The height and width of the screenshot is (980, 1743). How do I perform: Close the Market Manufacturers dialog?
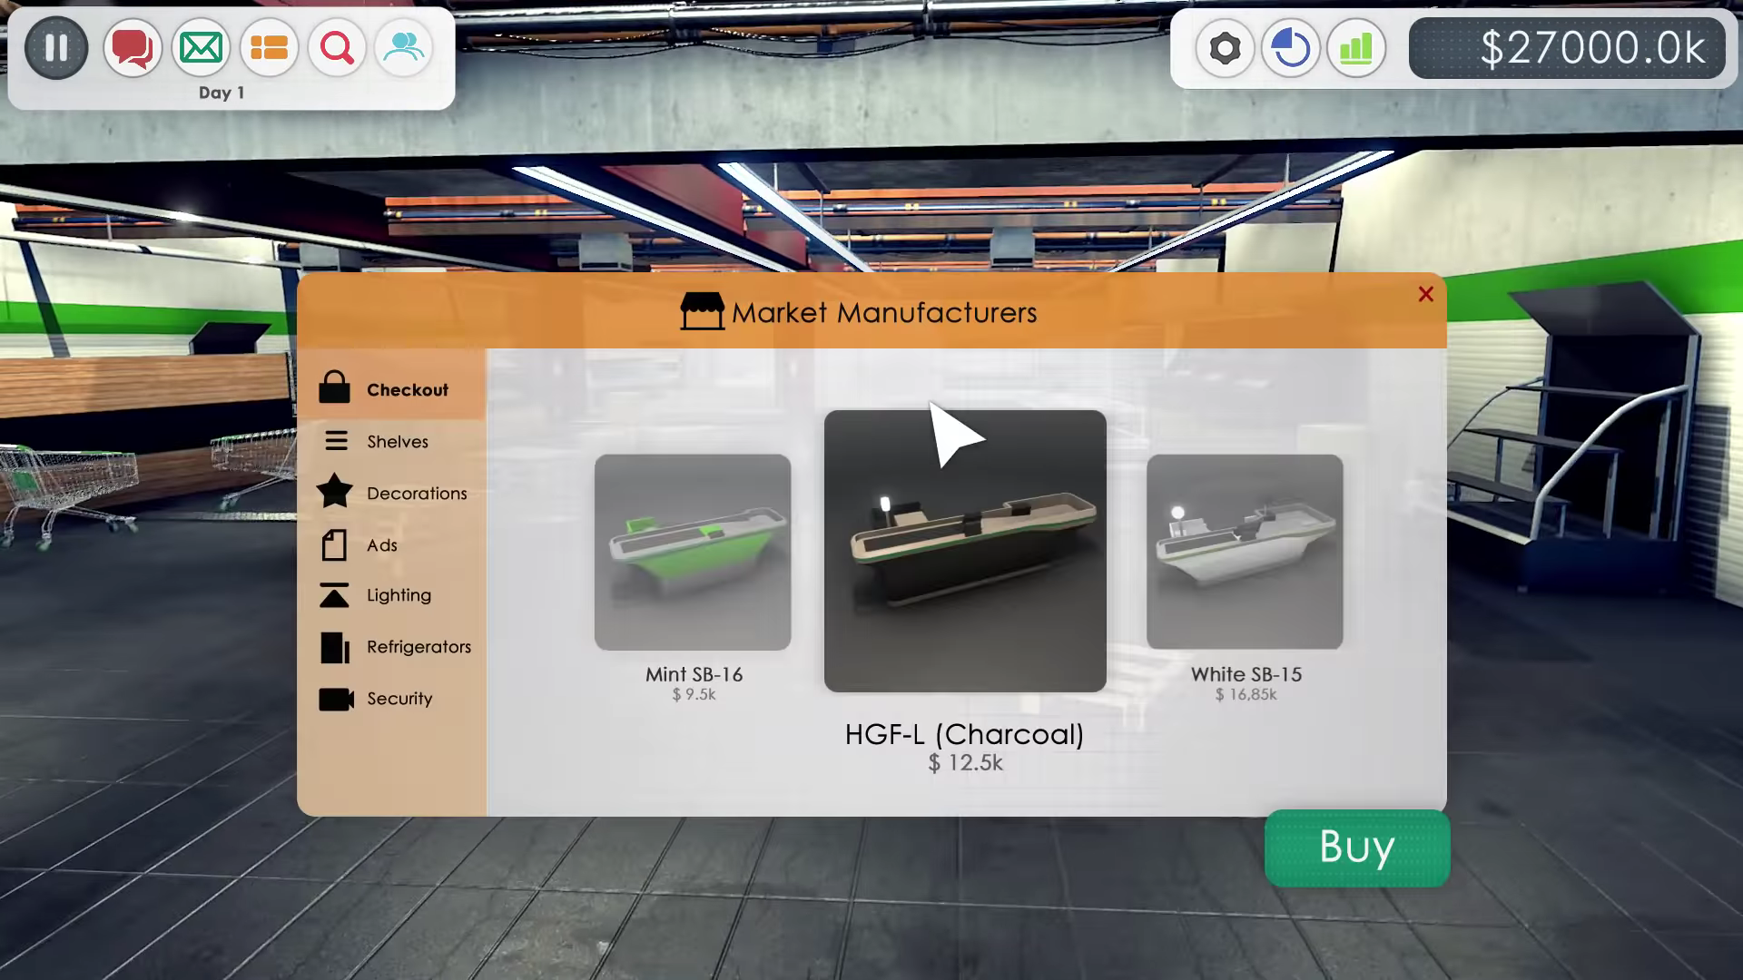1425,294
